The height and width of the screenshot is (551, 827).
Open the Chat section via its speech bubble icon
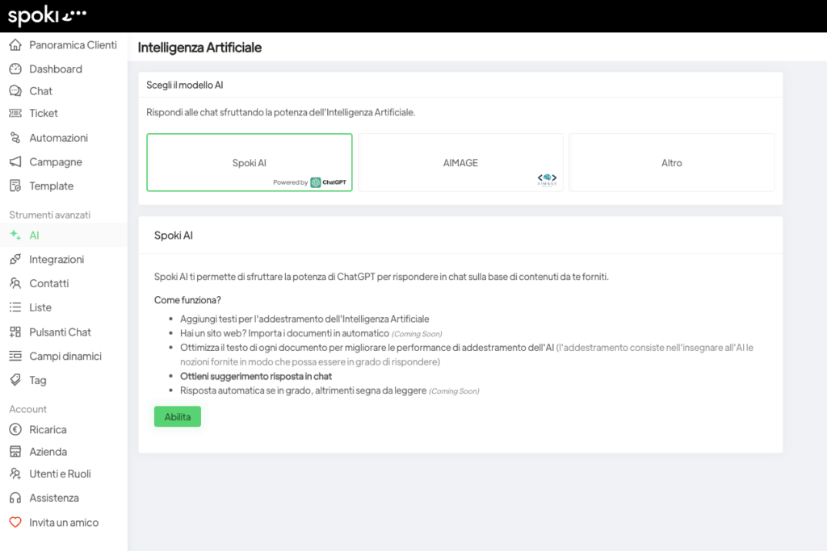point(16,91)
